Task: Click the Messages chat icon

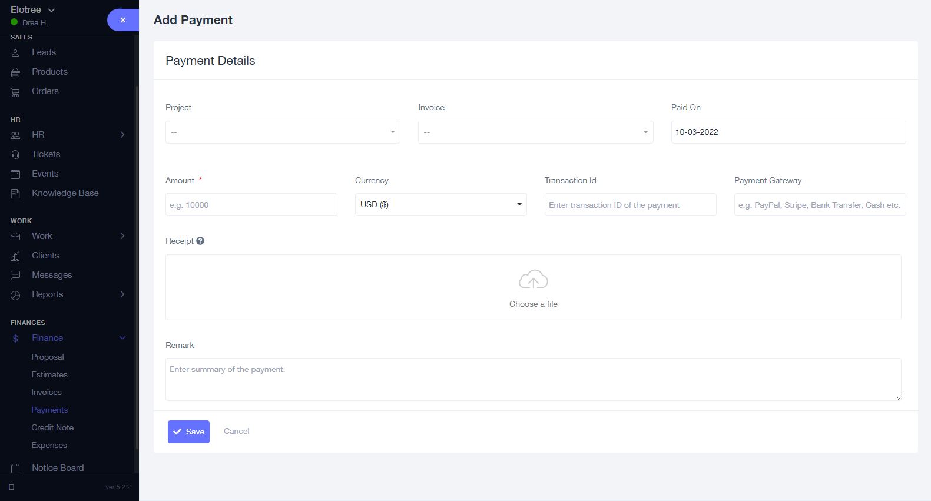Action: 15,276
